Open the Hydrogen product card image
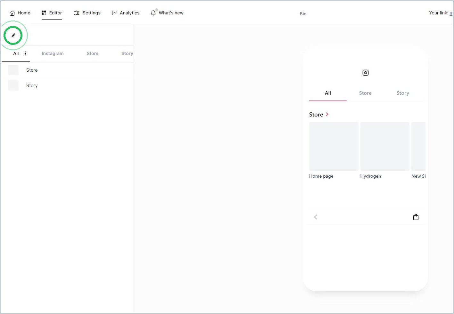The image size is (454, 314). pyautogui.click(x=385, y=146)
